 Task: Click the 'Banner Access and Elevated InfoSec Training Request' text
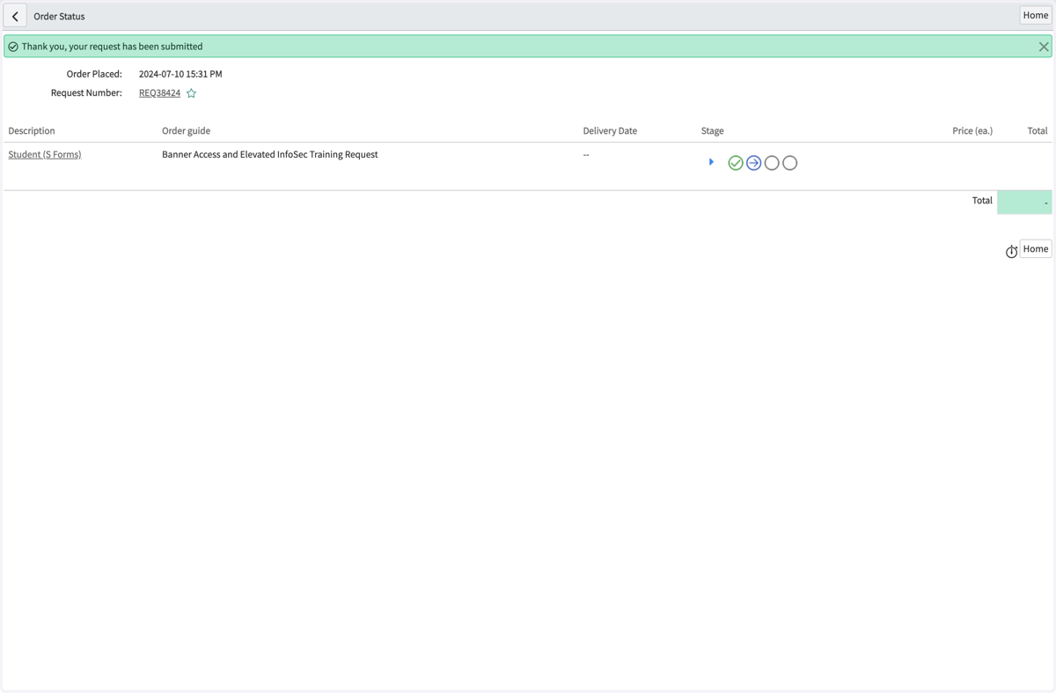[x=270, y=154]
